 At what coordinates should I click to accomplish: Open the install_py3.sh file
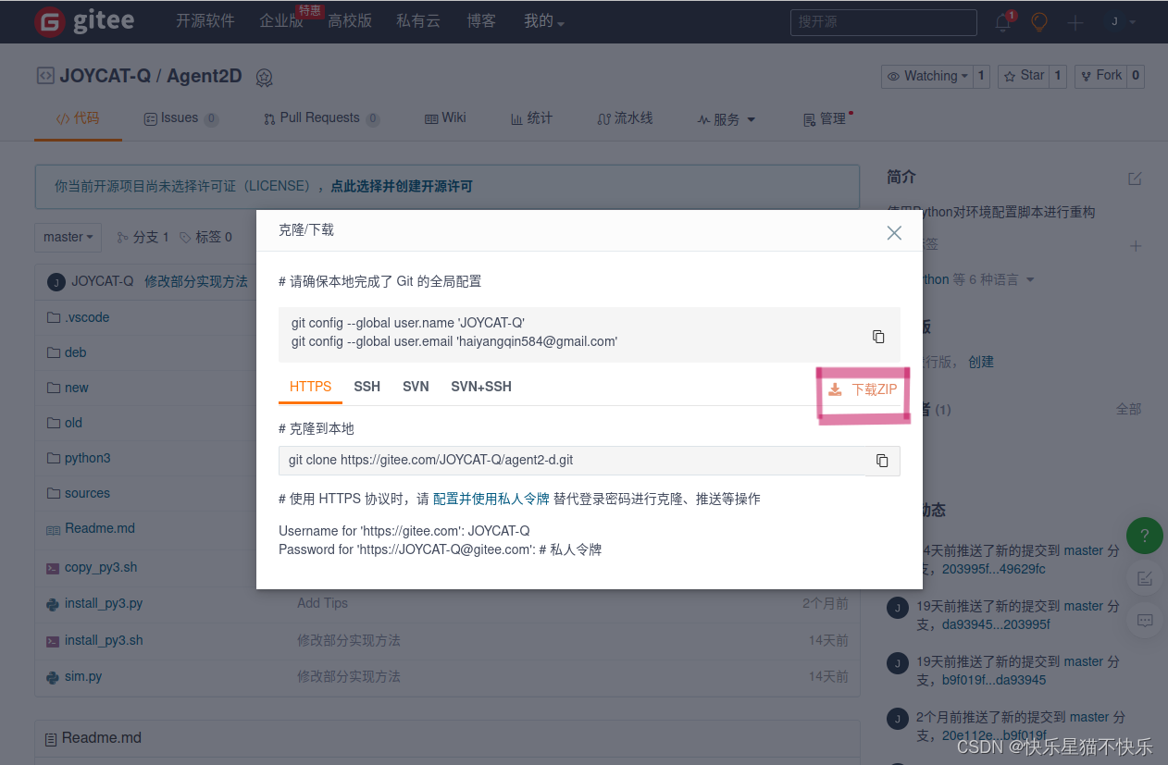pos(104,640)
